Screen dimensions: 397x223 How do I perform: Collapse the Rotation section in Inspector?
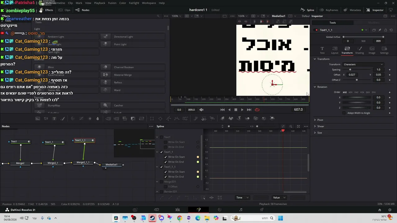pyautogui.click(x=315, y=87)
